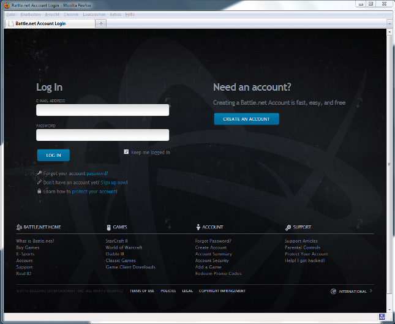Open the Add a Game footer link
The height and width of the screenshot is (324, 395).
208,267
